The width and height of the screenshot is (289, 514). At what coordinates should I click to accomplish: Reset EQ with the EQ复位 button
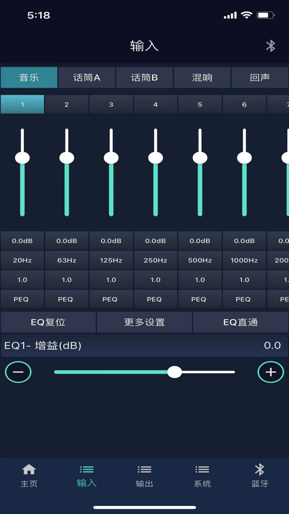48,322
